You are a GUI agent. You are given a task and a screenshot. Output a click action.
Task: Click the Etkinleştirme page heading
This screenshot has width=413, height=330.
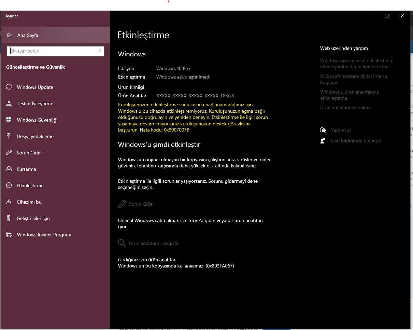(x=143, y=35)
